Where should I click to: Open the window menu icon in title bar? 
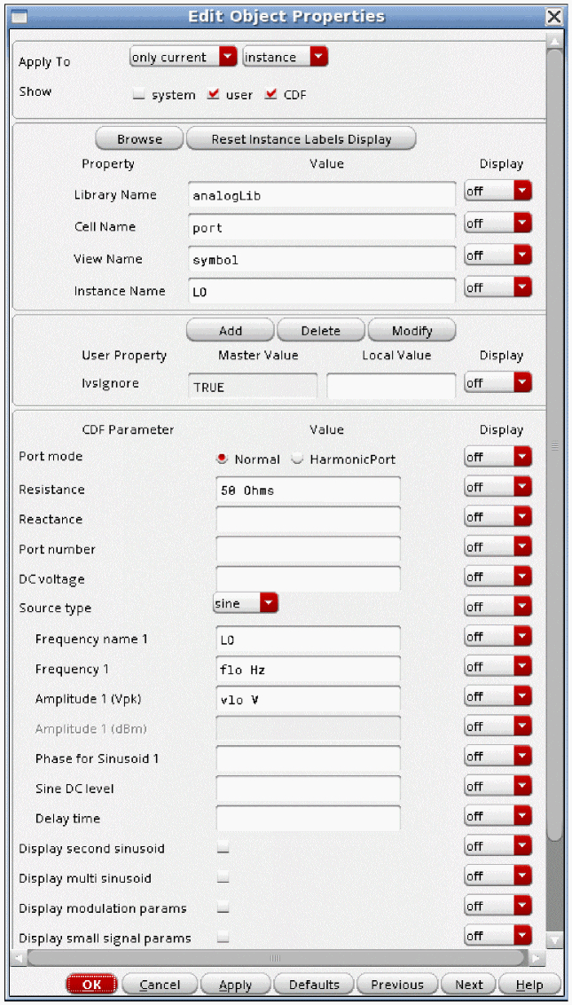[19, 16]
